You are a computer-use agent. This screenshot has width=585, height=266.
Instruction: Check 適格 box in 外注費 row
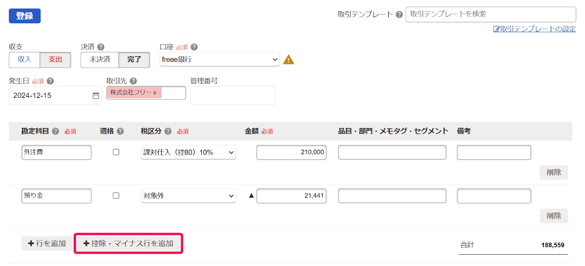click(x=116, y=152)
